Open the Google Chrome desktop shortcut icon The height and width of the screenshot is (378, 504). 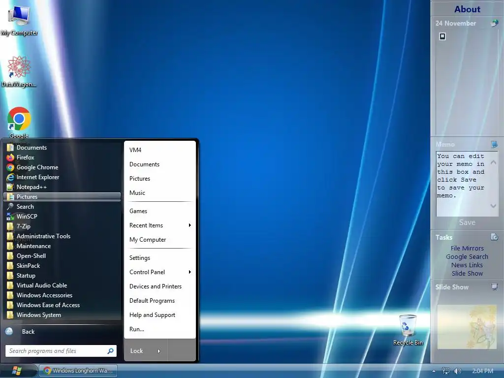(x=19, y=119)
